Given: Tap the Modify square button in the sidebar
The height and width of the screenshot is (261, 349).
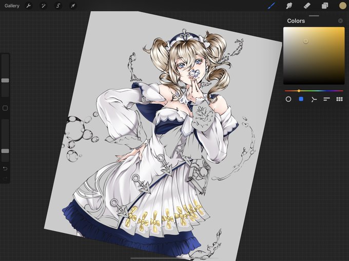Looking at the screenshot, I should tap(5, 108).
